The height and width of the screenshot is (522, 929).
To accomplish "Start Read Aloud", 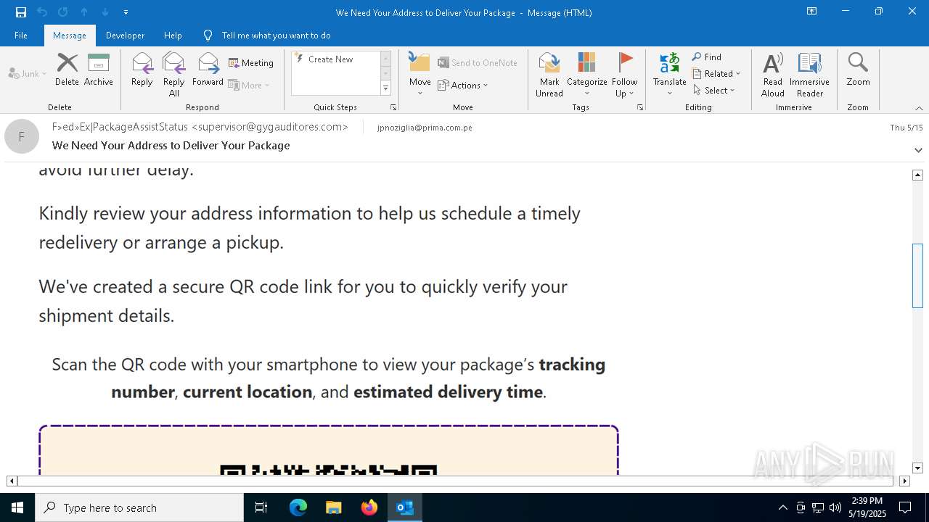I will point(773,75).
